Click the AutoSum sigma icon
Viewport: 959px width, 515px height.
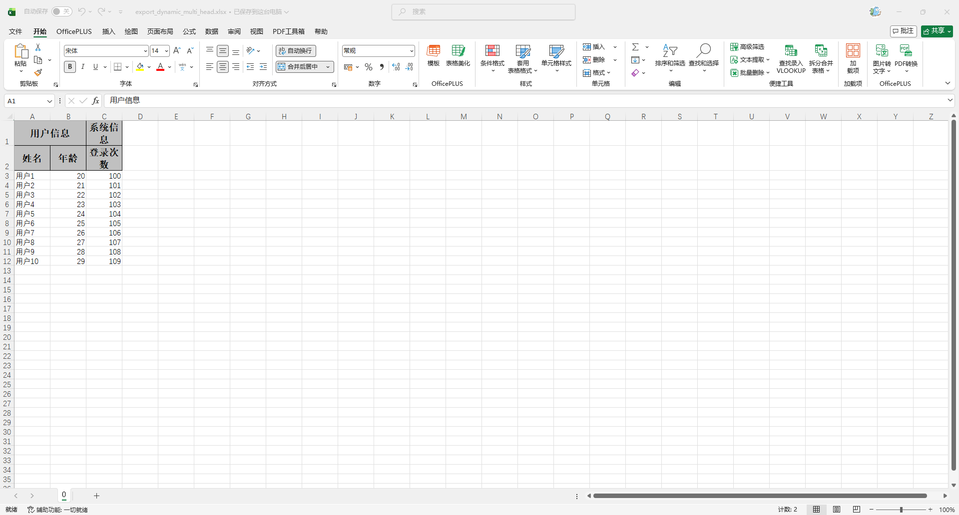635,47
